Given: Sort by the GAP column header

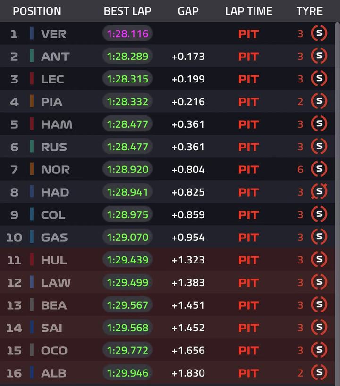Looking at the screenshot, I should [x=188, y=11].
